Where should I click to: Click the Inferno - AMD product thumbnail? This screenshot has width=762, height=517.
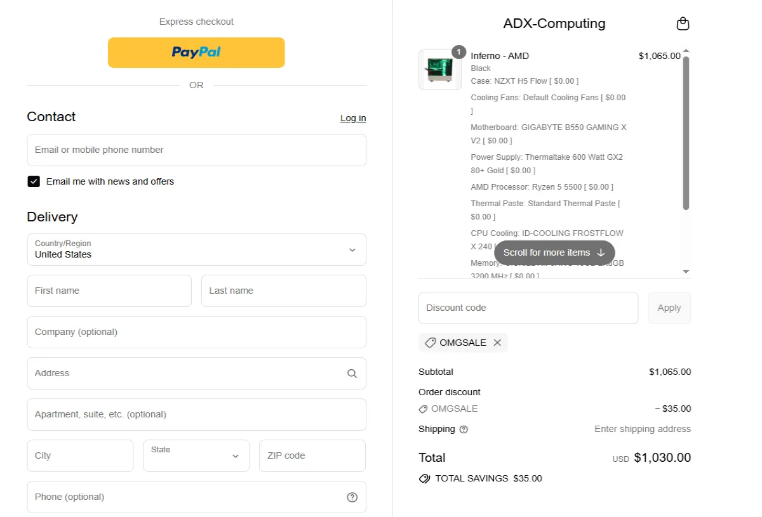pos(439,70)
